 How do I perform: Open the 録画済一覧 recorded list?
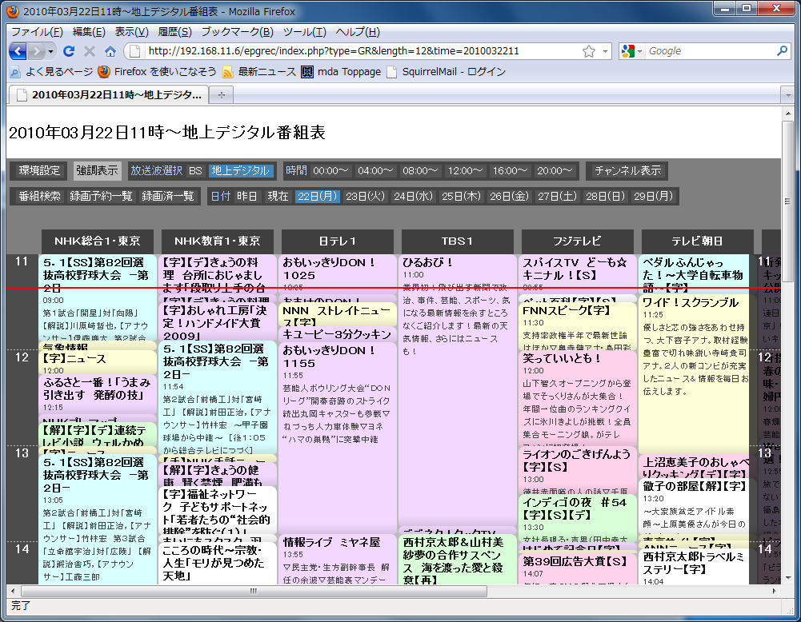click(168, 197)
